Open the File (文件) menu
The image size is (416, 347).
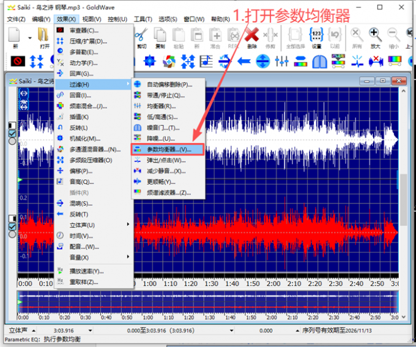click(16, 19)
